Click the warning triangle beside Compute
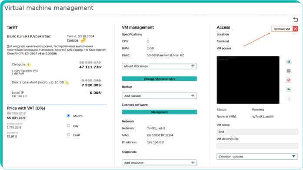 coord(29,64)
